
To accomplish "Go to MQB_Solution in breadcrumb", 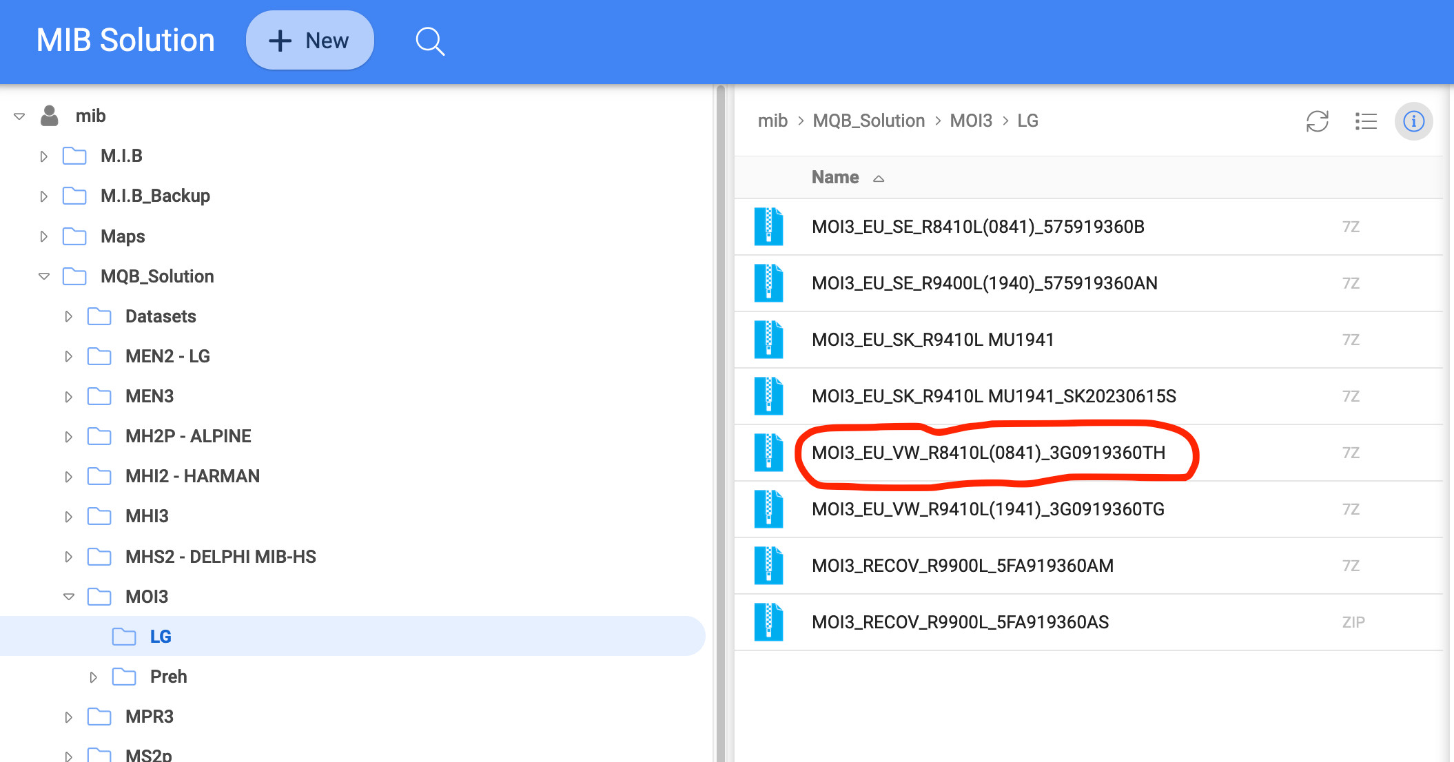I will coord(868,121).
